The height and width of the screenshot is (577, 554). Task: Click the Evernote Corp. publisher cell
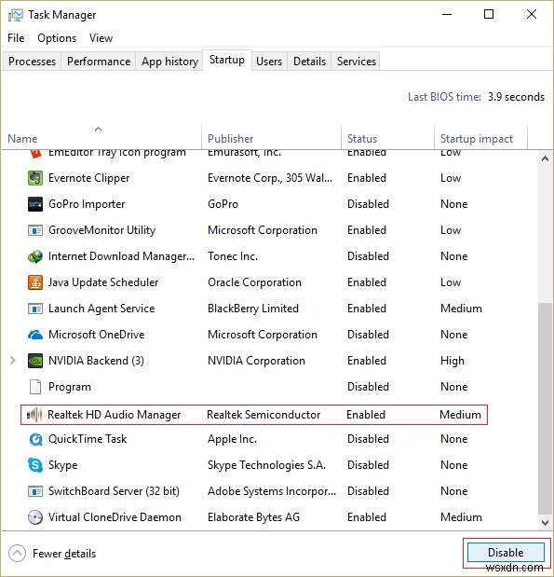click(x=270, y=178)
